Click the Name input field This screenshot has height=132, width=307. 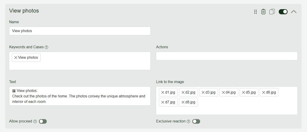click(80, 31)
